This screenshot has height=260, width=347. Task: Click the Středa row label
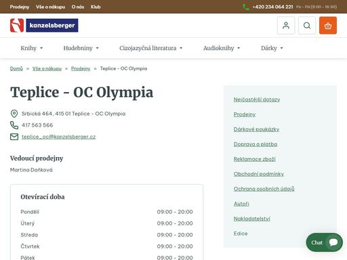[29, 235]
